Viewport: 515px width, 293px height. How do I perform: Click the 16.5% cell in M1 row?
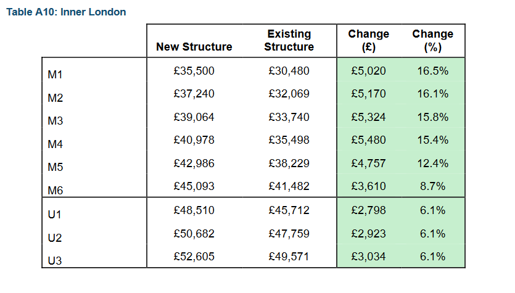[433, 70]
